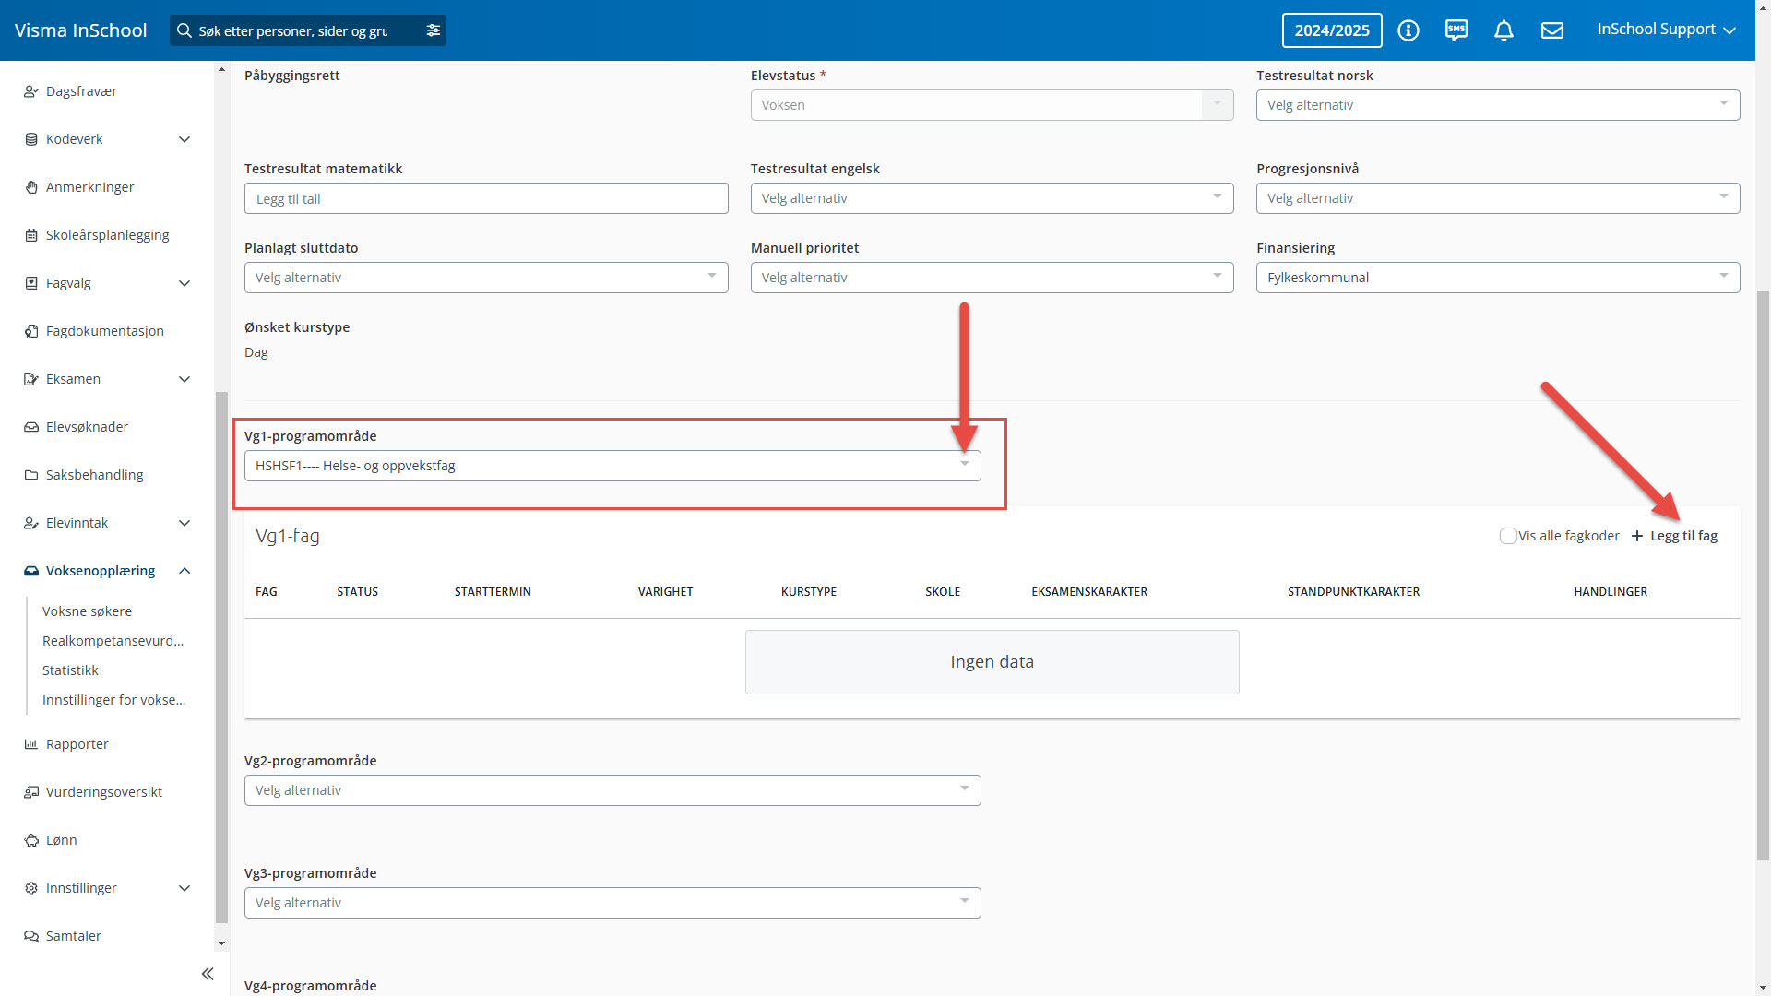Click the notifications bell icon
The width and height of the screenshot is (1771, 996).
pyautogui.click(x=1504, y=30)
